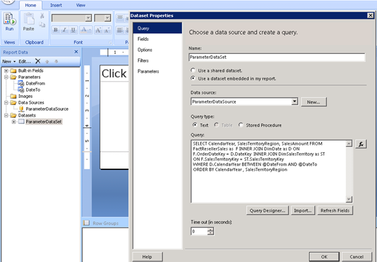Screen dimensions: 377x262
Task: Click the Delete X icon in Report Data
Action: coord(38,61)
